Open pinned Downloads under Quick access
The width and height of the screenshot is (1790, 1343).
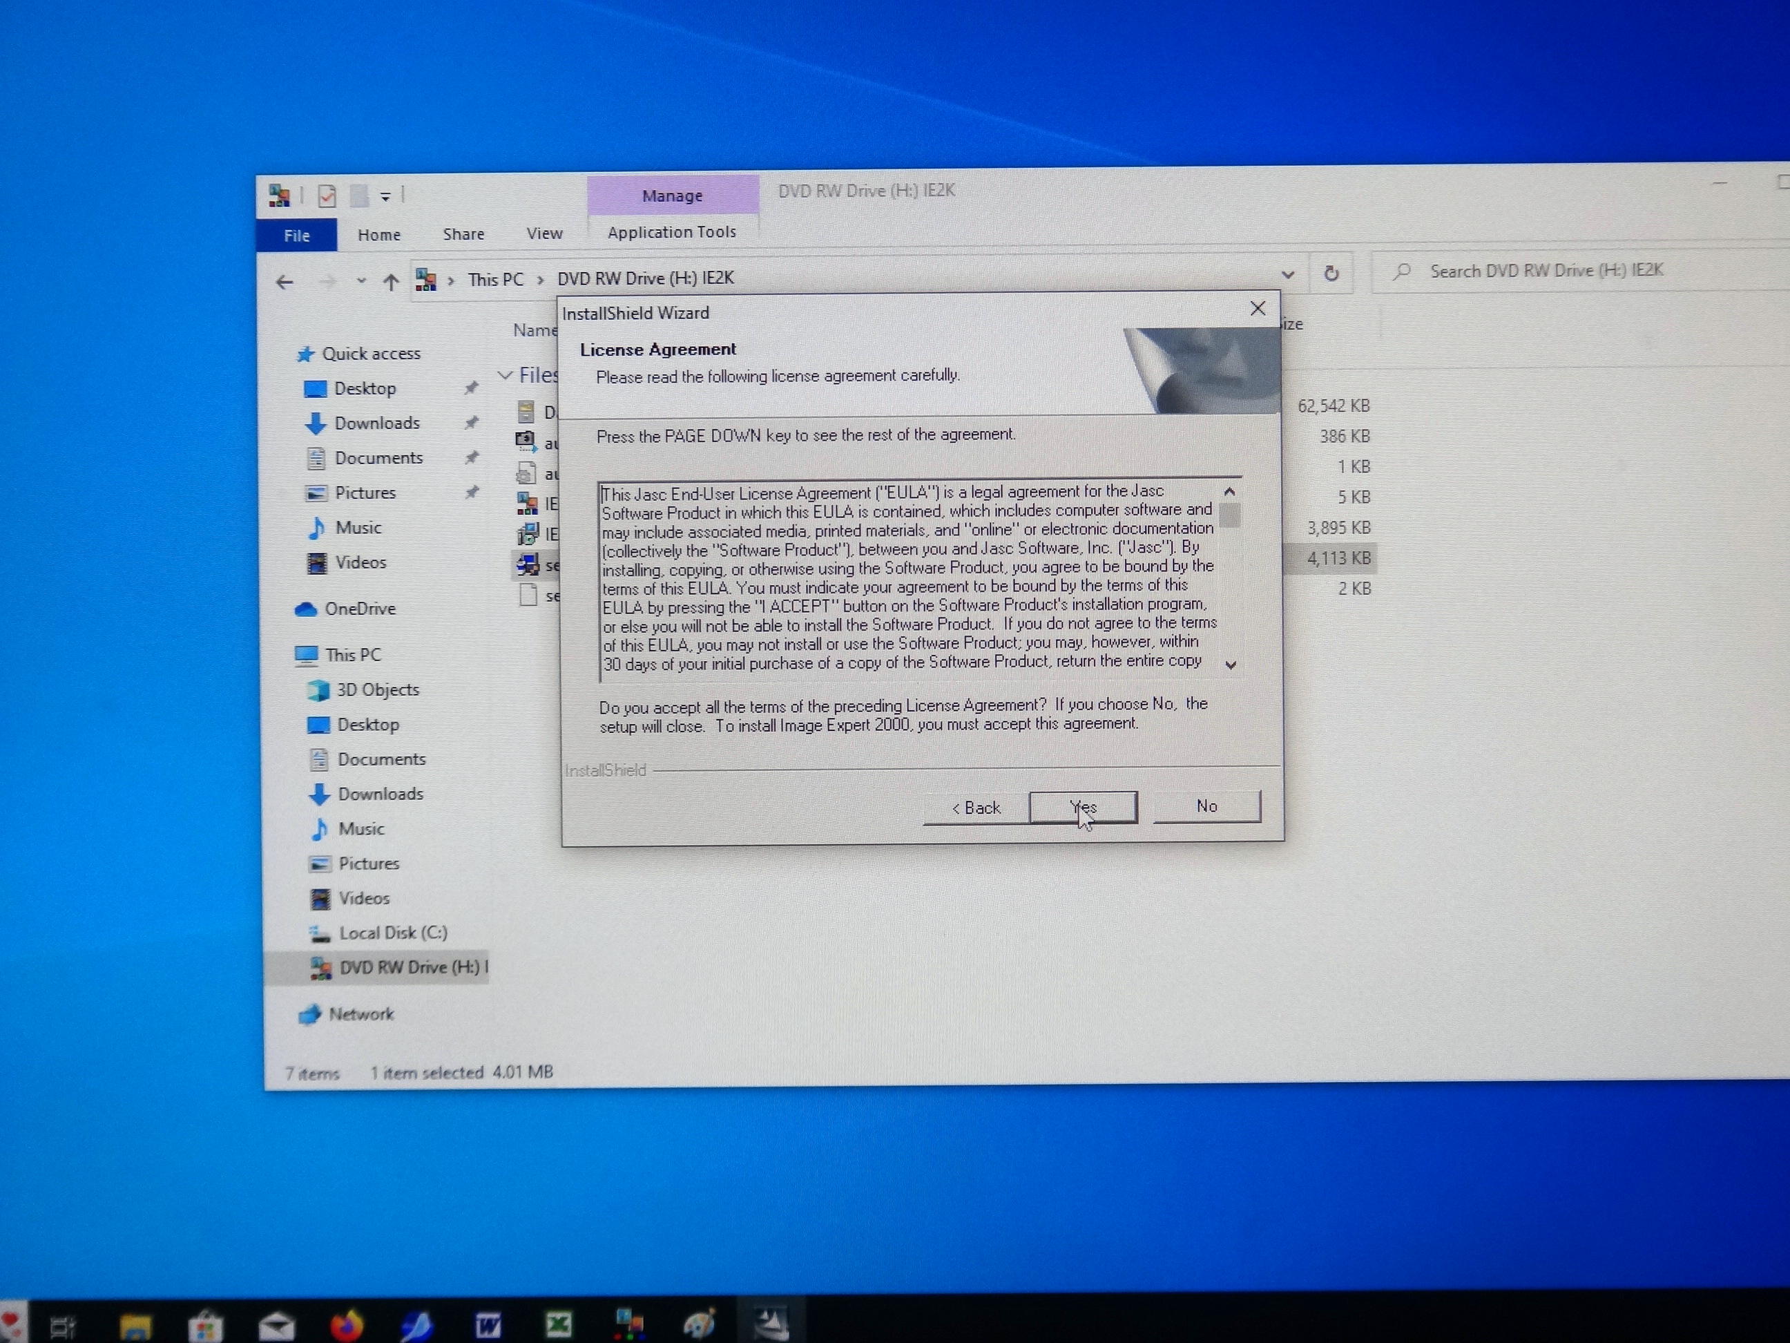pos(376,423)
